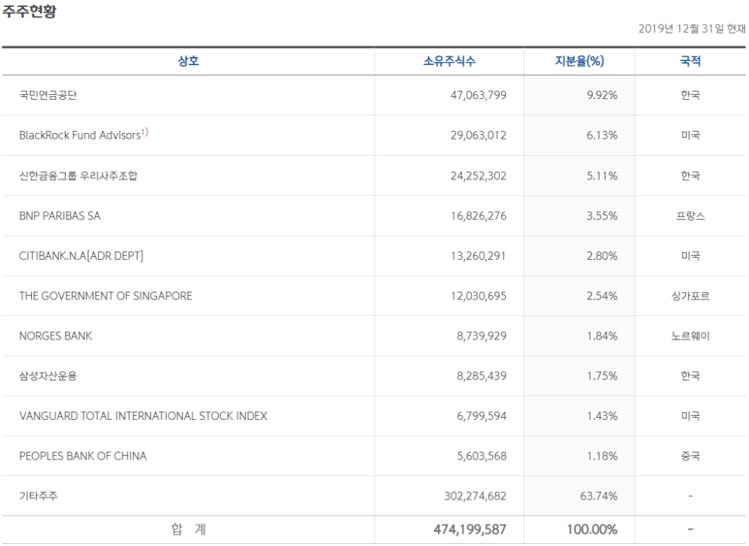Click share count 12,030,695

(x=478, y=296)
